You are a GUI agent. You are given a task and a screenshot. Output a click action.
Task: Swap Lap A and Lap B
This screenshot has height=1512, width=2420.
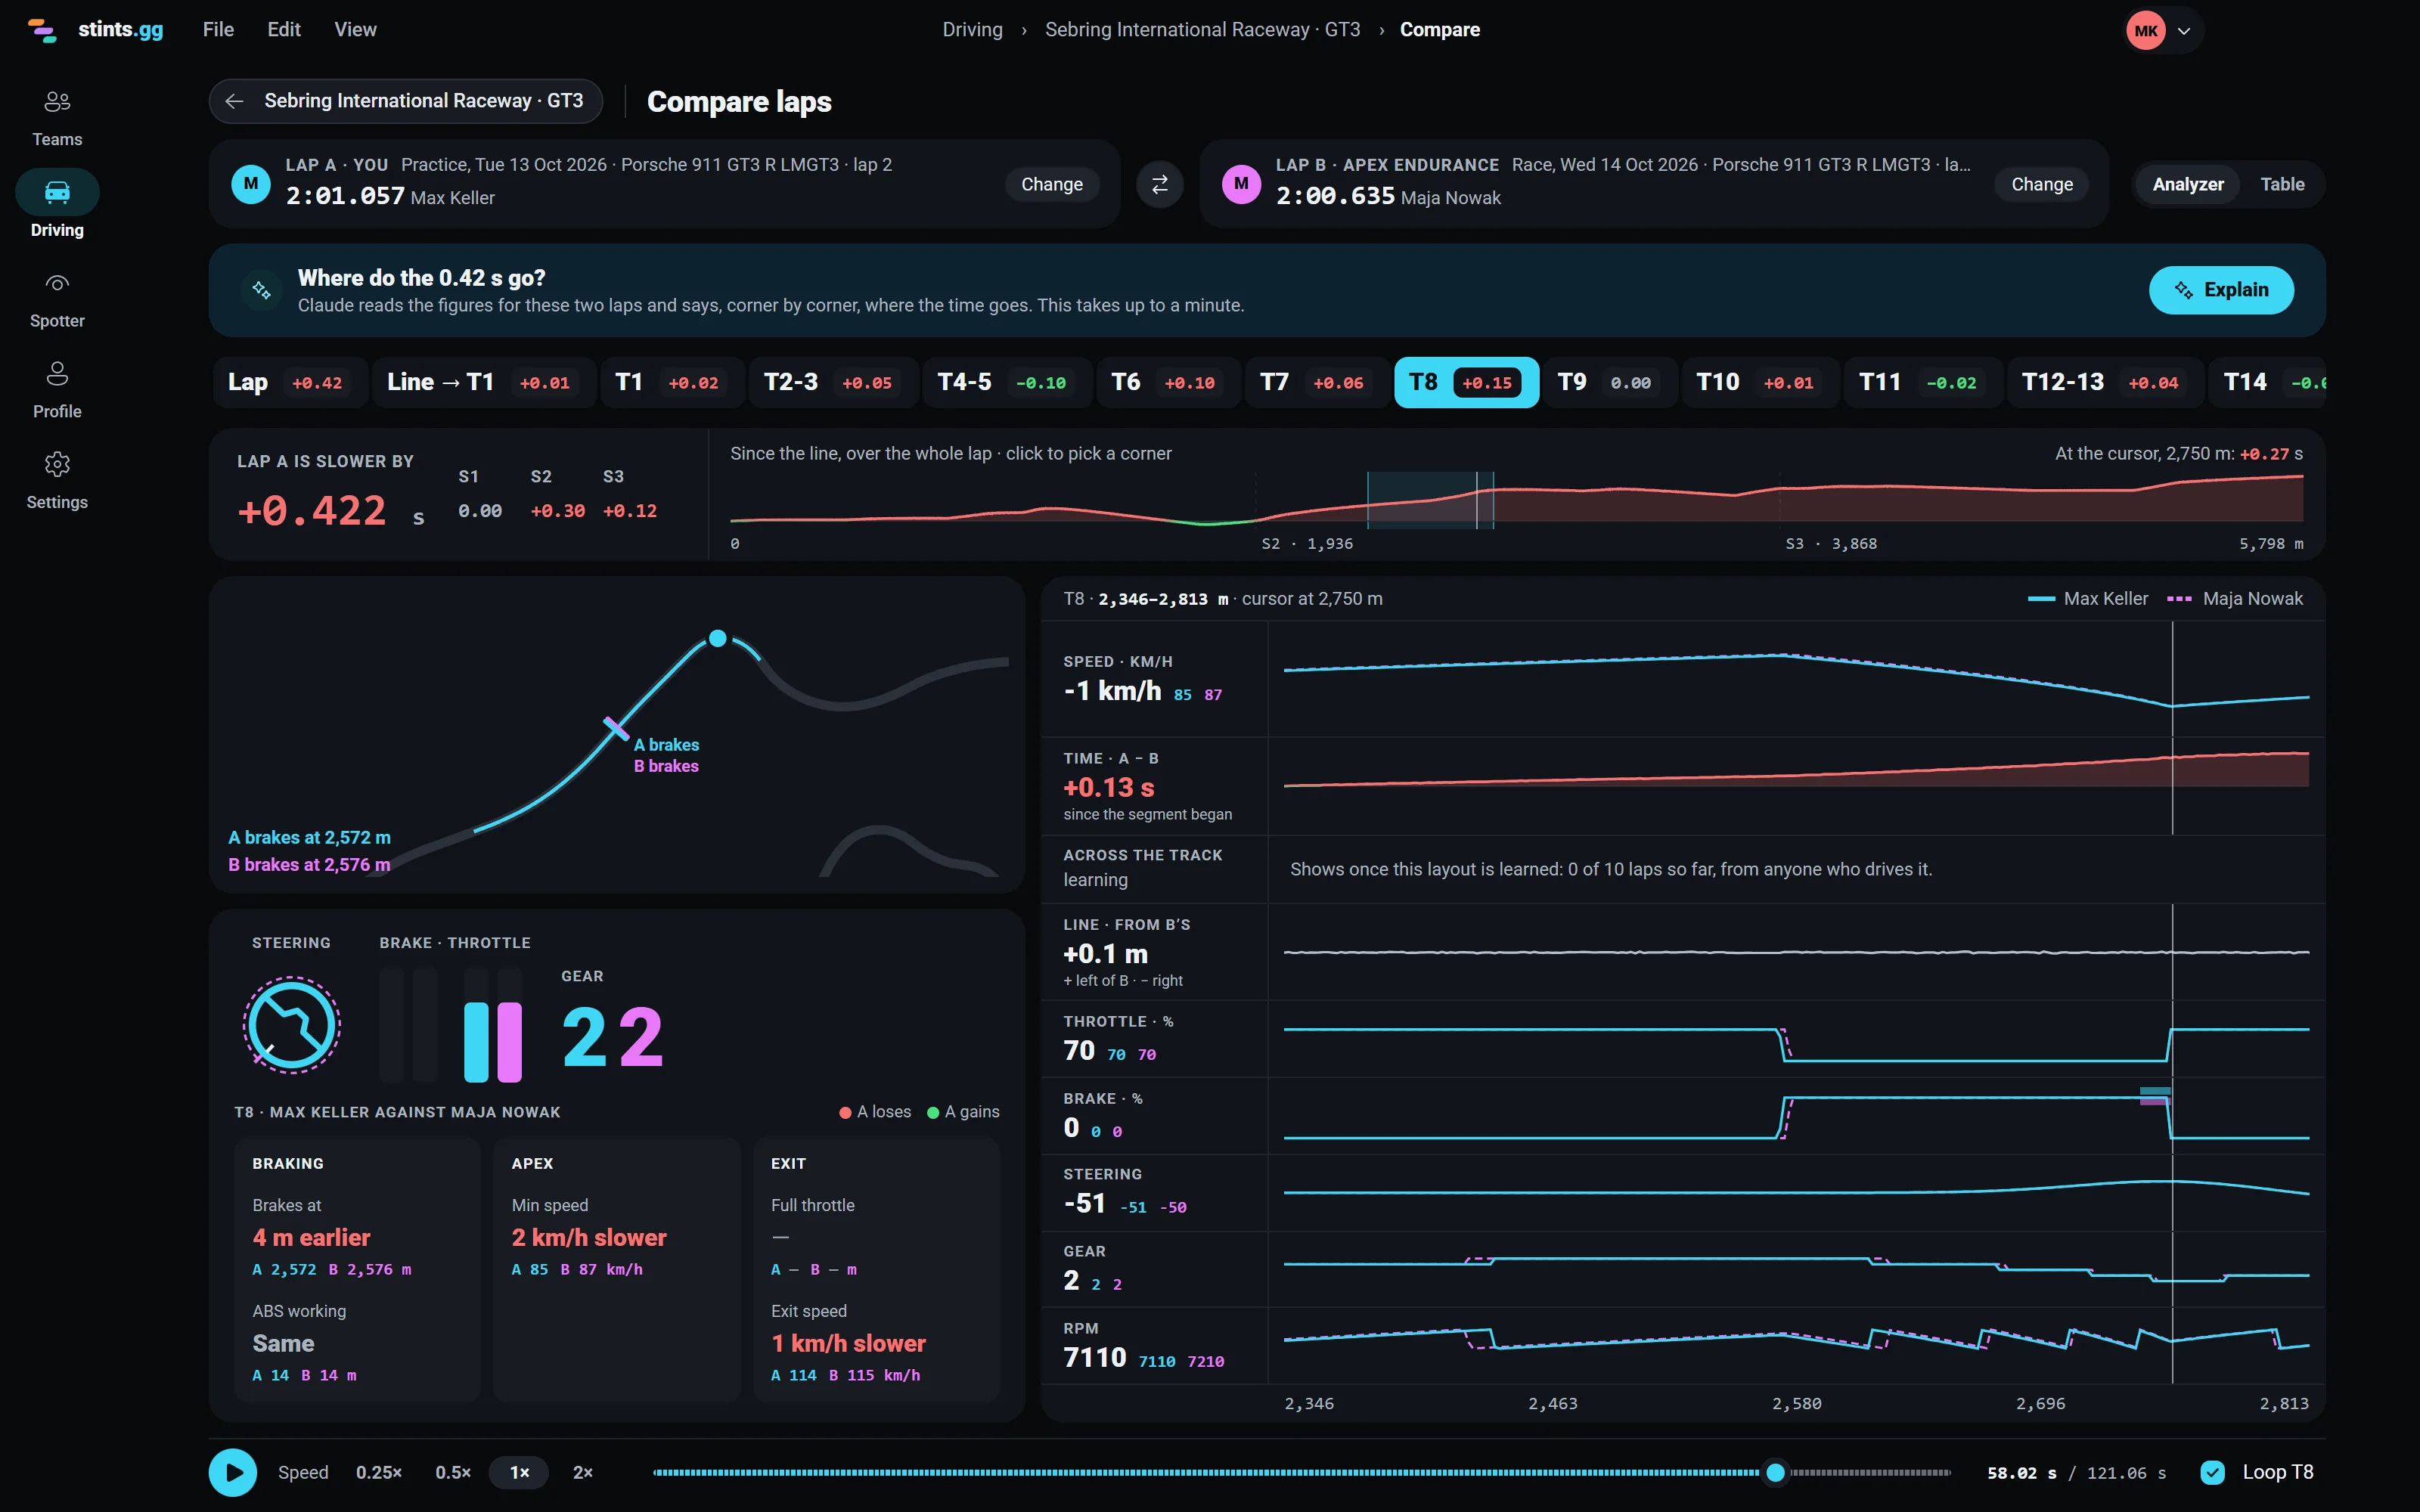(1160, 185)
